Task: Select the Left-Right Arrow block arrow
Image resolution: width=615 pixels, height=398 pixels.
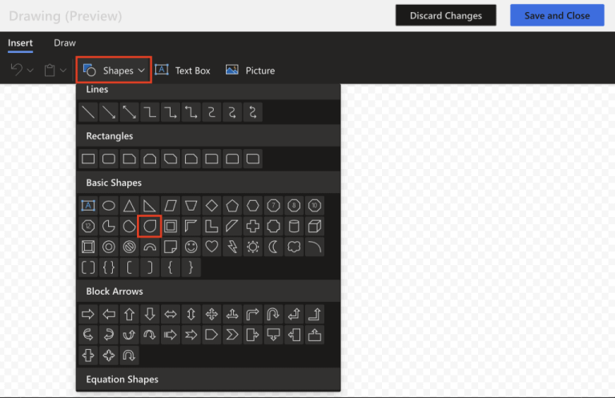Action: point(171,314)
